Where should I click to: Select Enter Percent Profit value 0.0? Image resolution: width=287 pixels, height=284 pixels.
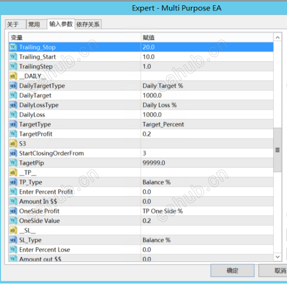point(207,192)
